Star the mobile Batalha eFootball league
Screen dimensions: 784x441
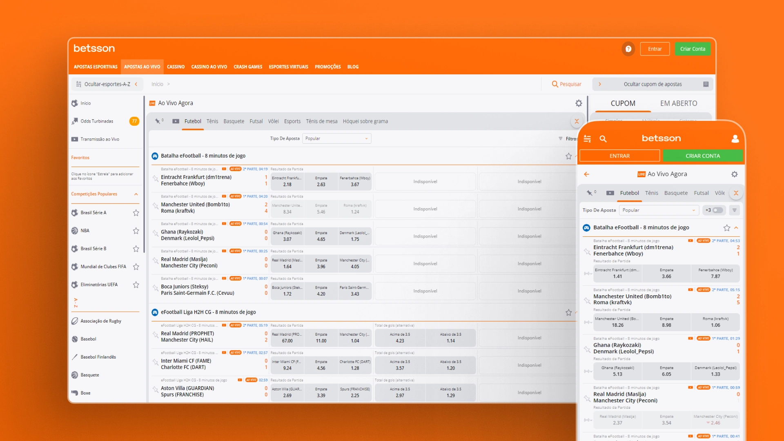(727, 228)
